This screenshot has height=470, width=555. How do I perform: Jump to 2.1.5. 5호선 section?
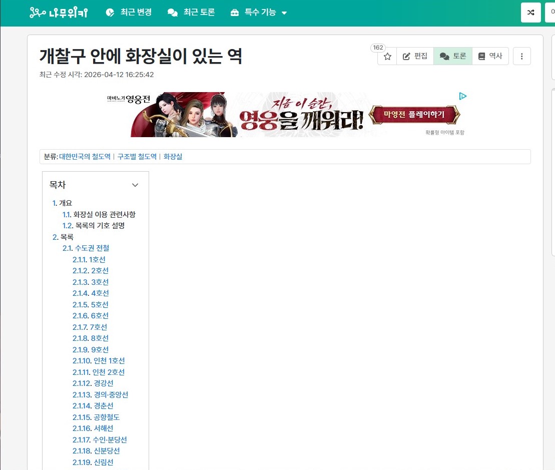pos(90,304)
